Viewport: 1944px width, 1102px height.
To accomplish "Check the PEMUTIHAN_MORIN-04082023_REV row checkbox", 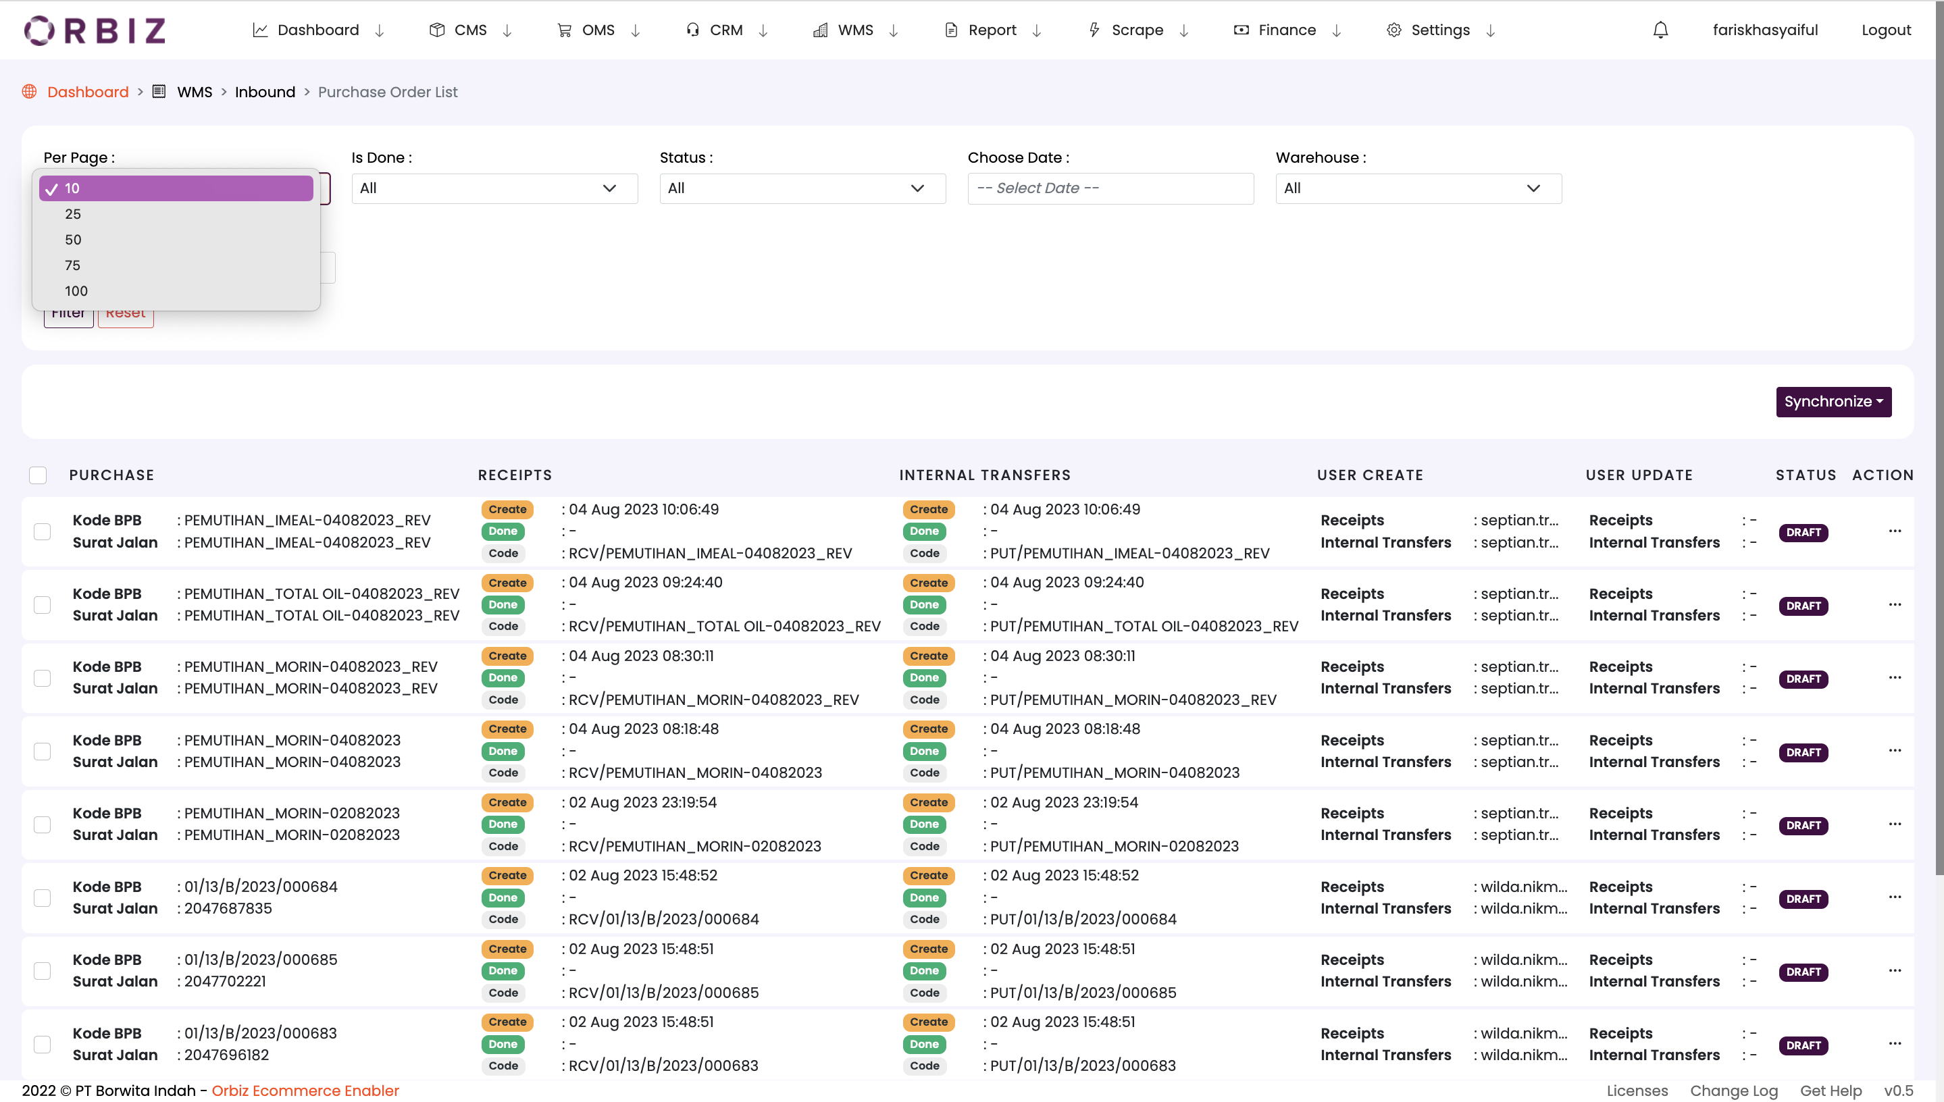I will (x=43, y=678).
